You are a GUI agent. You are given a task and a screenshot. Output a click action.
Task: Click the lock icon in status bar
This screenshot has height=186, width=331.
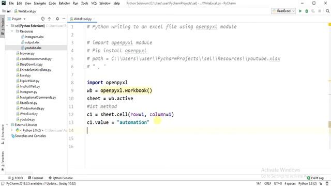coord(321,184)
